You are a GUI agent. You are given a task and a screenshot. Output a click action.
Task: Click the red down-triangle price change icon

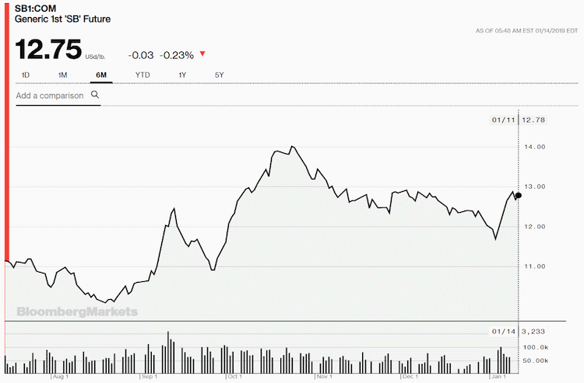click(x=202, y=54)
